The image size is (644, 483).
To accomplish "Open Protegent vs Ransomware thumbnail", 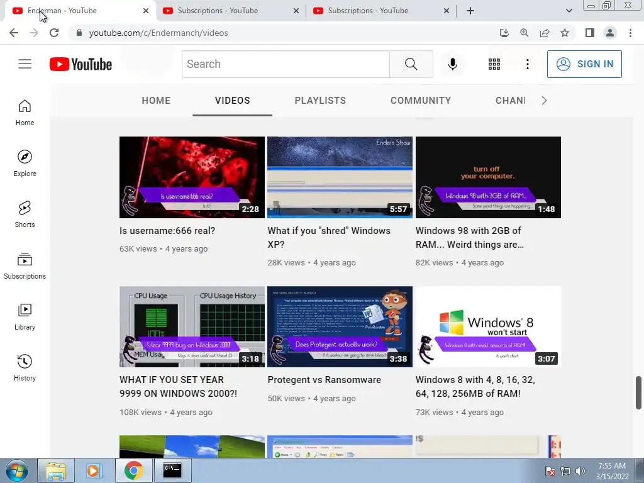I will tap(340, 326).
